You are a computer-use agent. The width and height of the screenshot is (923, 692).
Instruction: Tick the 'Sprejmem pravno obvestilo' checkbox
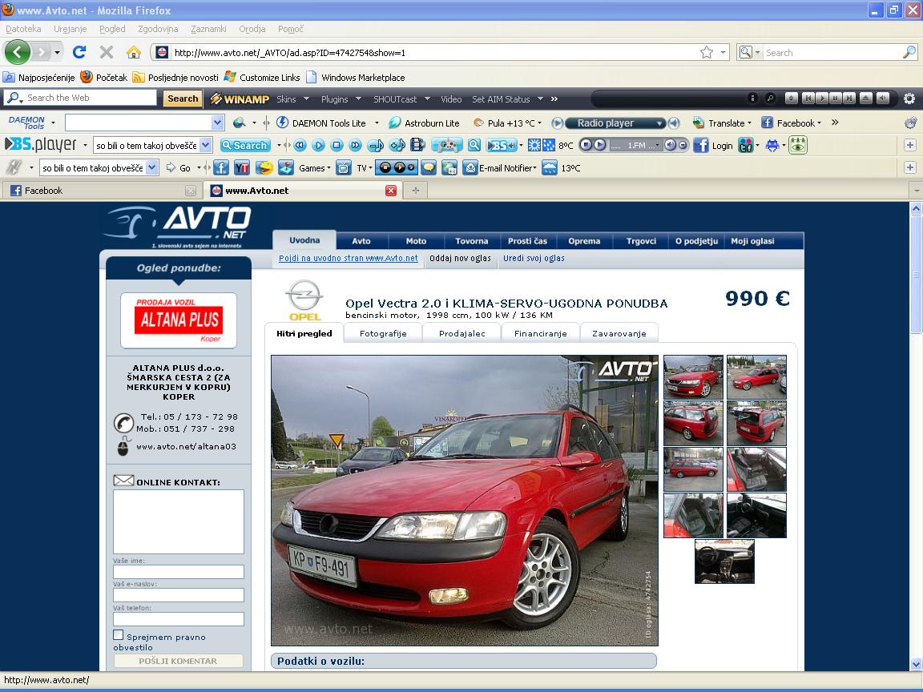point(119,635)
